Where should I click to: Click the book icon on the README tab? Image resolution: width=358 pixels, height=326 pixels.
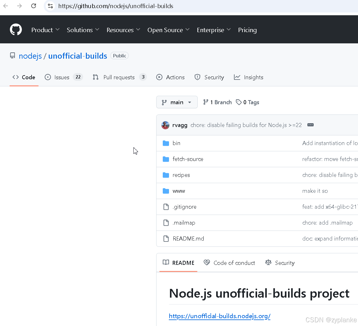click(x=166, y=262)
